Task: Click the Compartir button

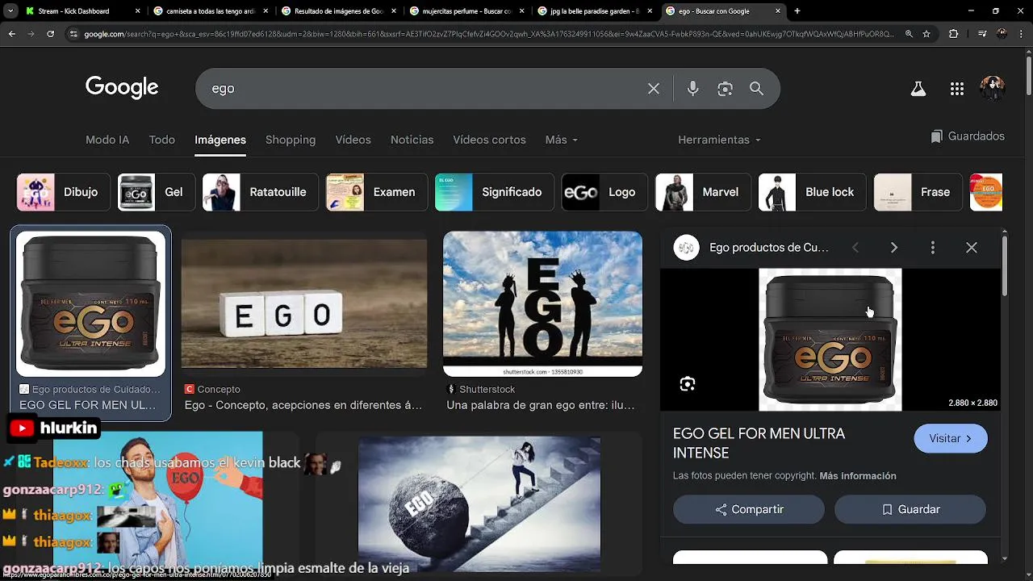Action: coord(749,509)
